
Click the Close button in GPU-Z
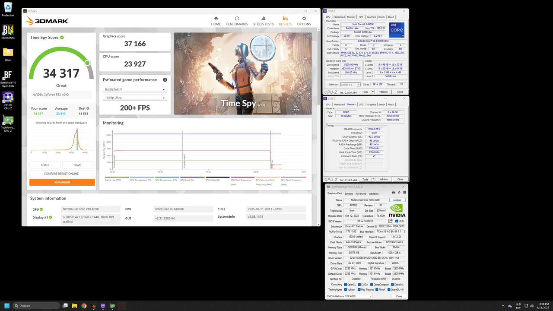pos(399,296)
